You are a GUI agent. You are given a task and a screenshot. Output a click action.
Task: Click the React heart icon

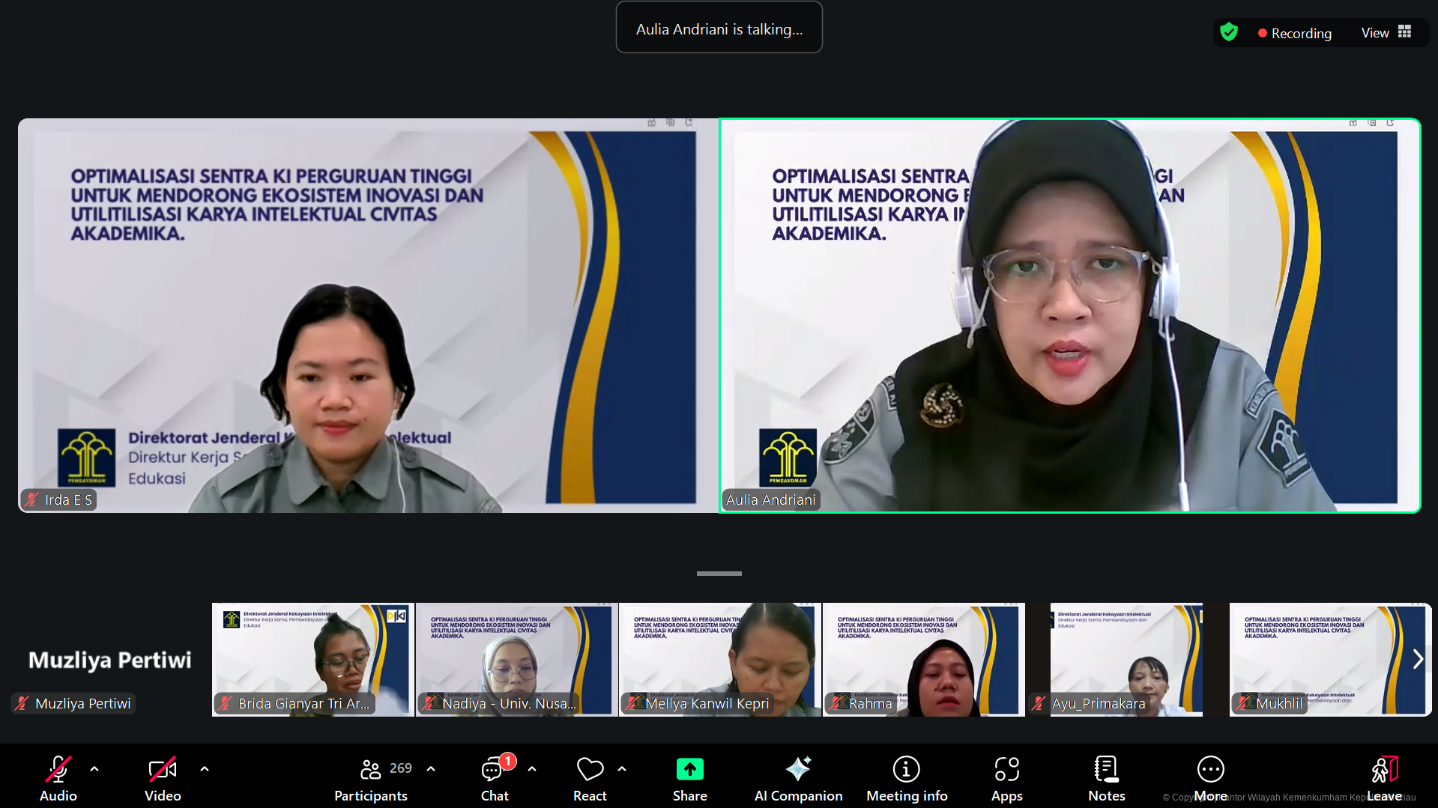pyautogui.click(x=590, y=770)
